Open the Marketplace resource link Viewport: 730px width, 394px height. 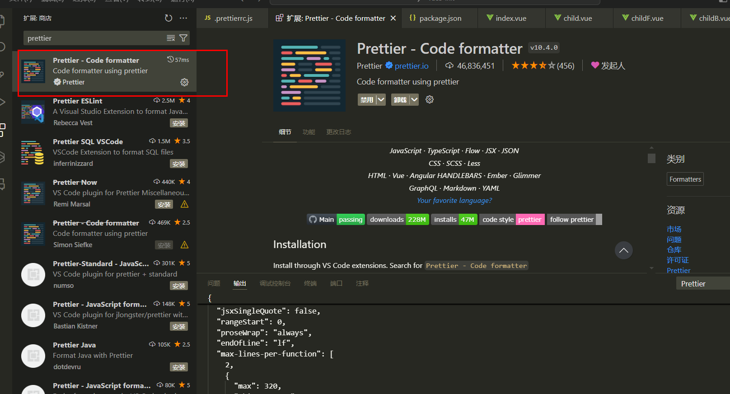click(674, 229)
